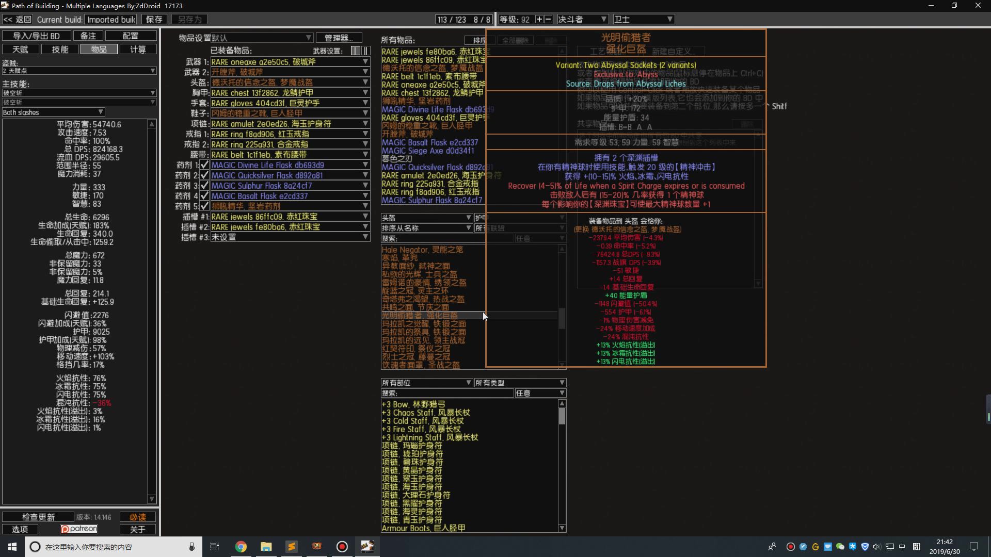The height and width of the screenshot is (557, 991).
Task: Switch to the 天赋 tab
Action: point(21,49)
